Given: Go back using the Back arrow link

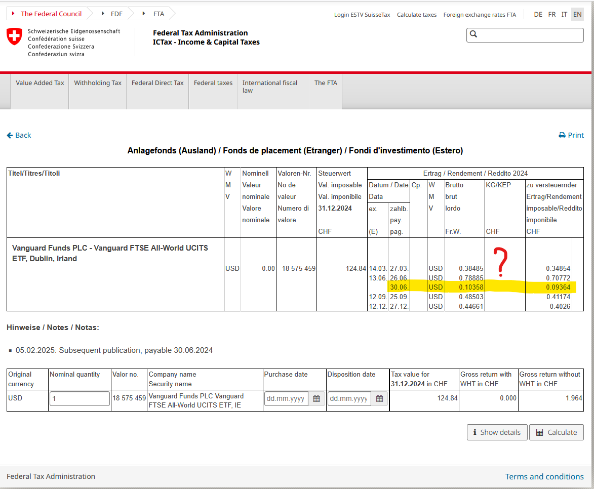Looking at the screenshot, I should point(19,135).
